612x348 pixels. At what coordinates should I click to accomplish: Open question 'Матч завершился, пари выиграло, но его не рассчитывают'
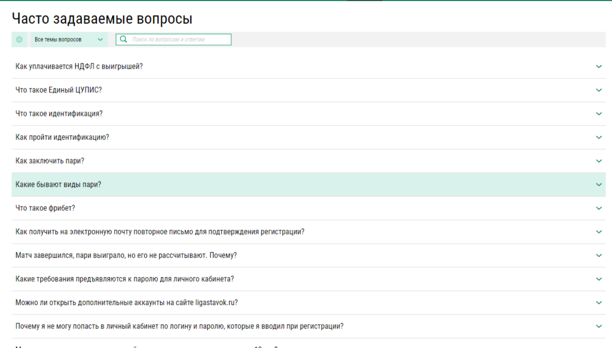pos(308,255)
